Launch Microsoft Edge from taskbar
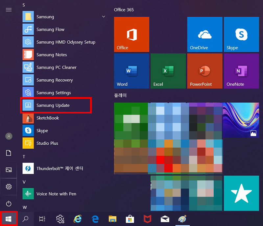The width and height of the screenshot is (263, 226). coord(95,219)
